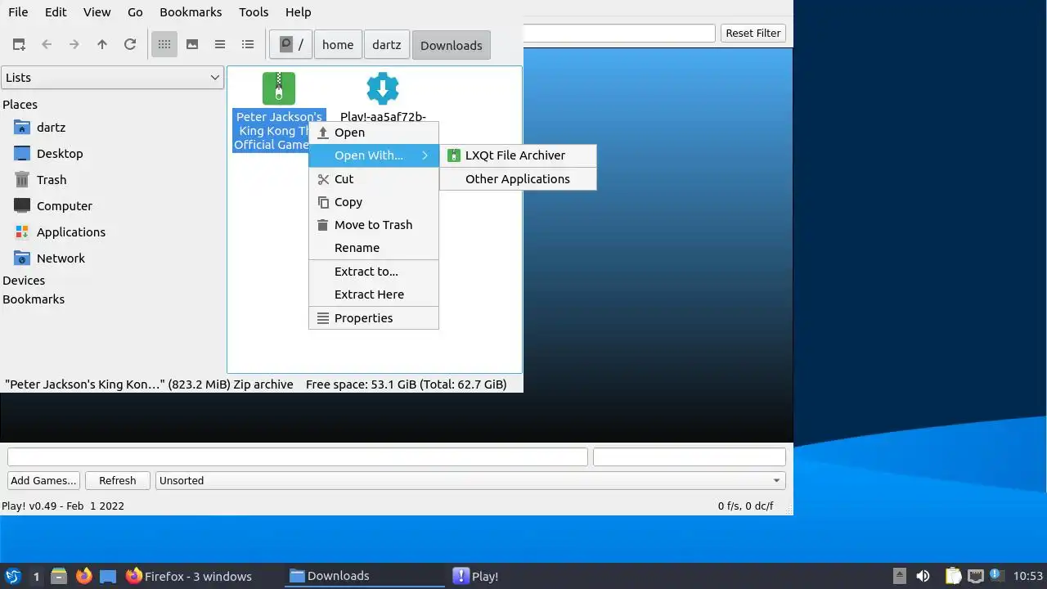Switch to icon view mode
The height and width of the screenshot is (589, 1047).
pyautogui.click(x=164, y=45)
